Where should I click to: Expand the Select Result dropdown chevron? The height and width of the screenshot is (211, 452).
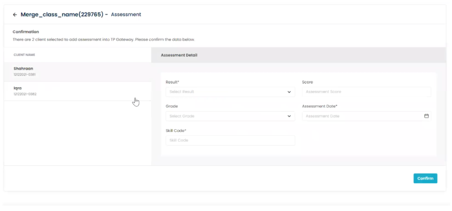point(289,92)
